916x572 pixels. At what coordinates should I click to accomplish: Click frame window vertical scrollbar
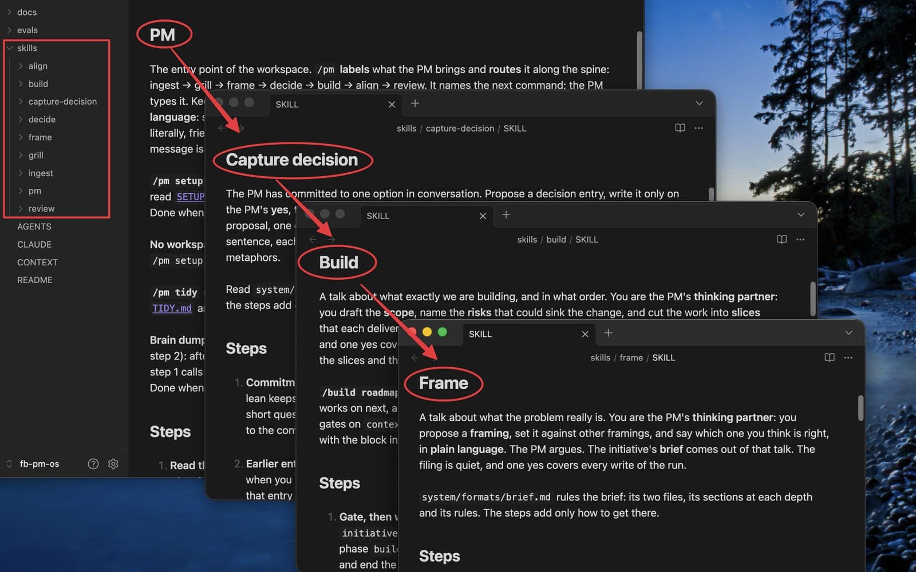860,408
